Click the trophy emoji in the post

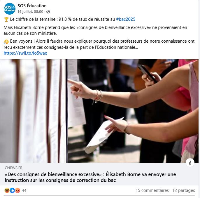(x=6, y=19)
